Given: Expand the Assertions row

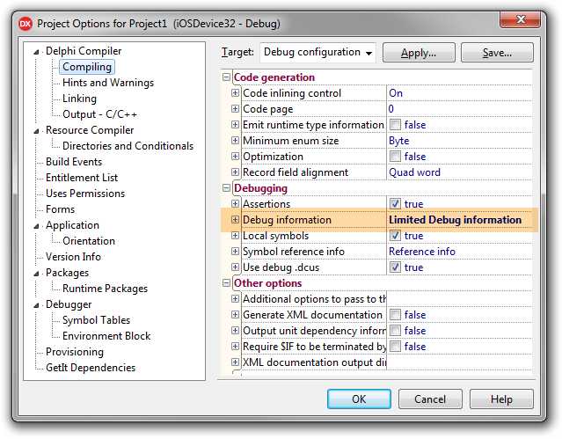Looking at the screenshot, I should [235, 204].
